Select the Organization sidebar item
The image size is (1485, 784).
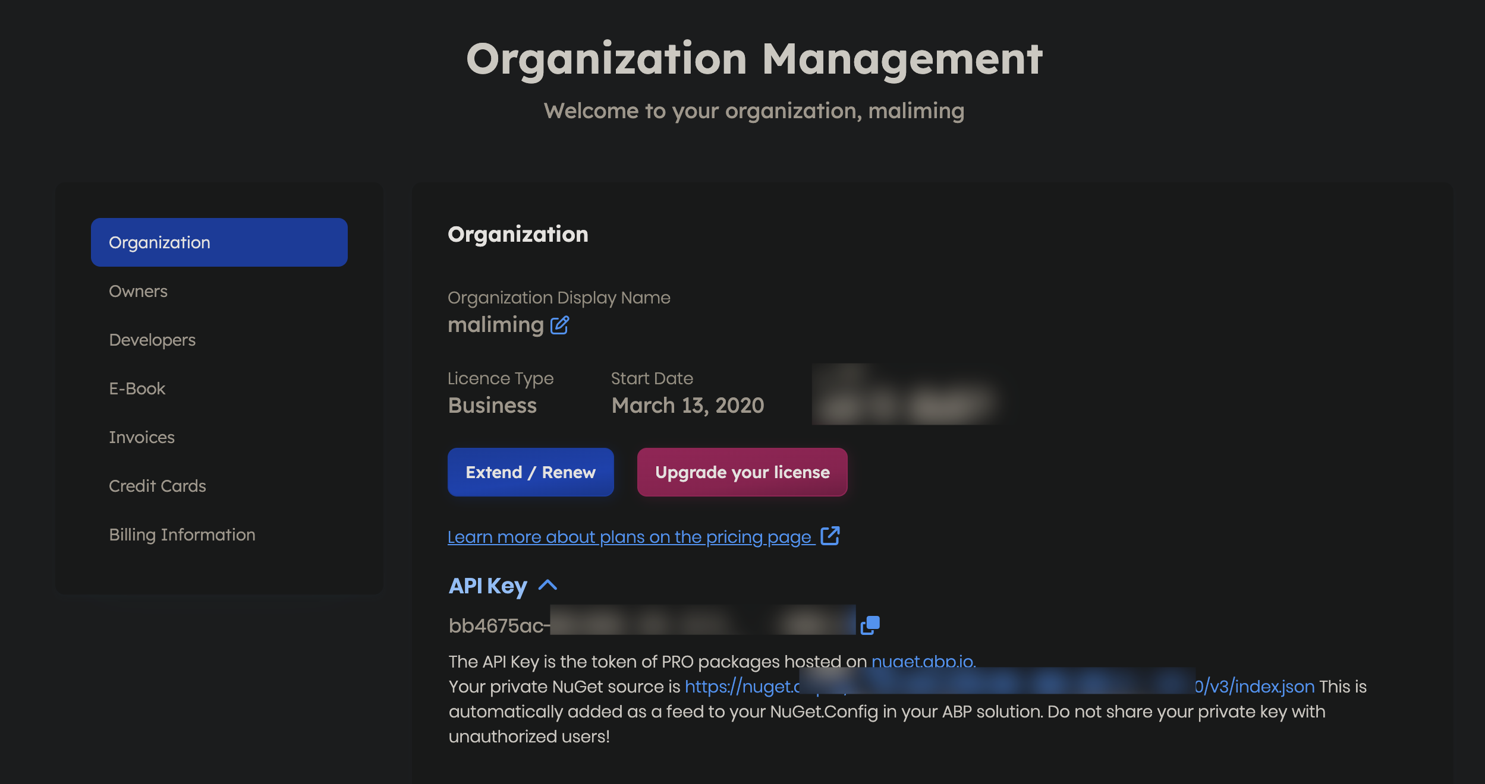[219, 242]
